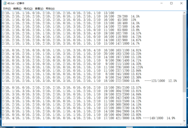Open the 编辑(E) menu
This screenshot has width=188, height=128.
click(17, 9)
